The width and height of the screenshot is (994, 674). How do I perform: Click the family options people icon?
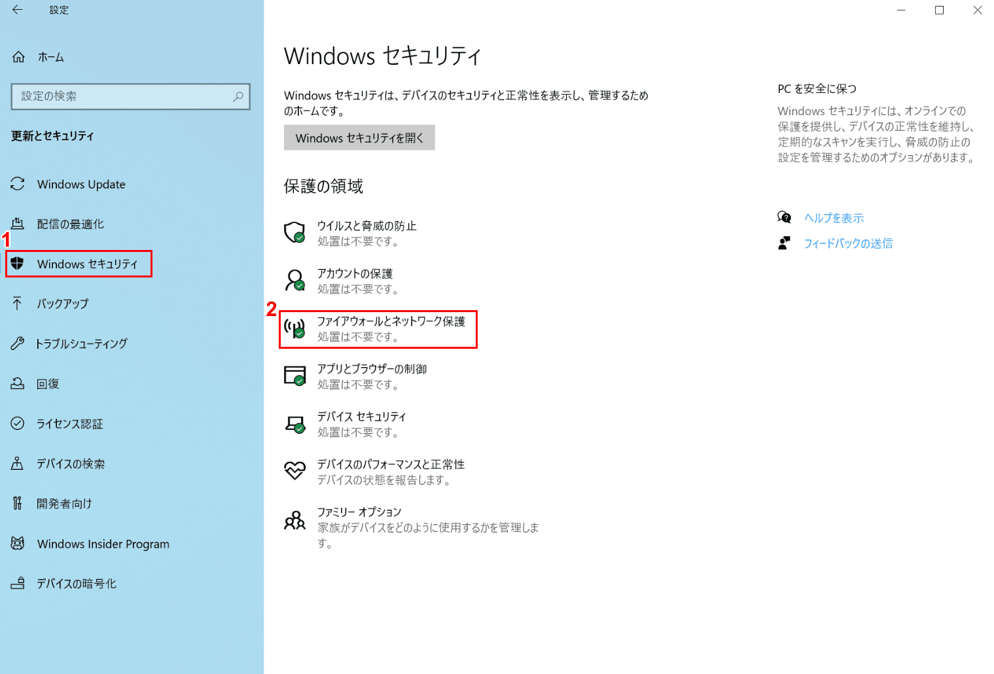click(294, 520)
